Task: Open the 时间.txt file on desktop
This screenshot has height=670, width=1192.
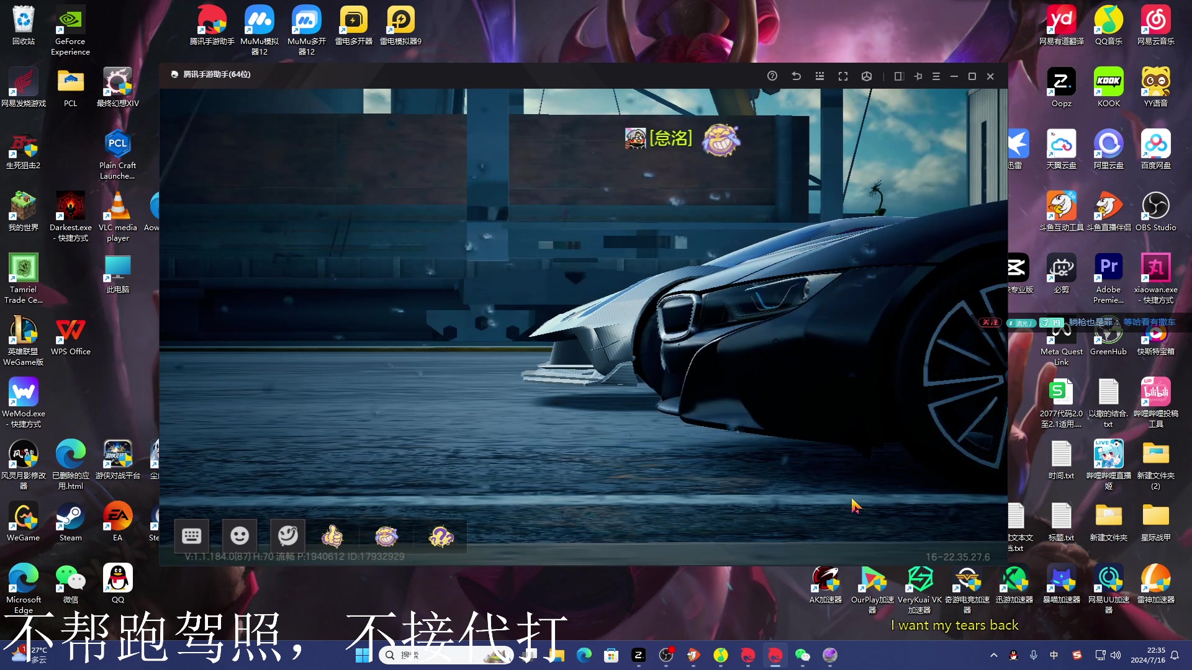Action: pos(1062,460)
